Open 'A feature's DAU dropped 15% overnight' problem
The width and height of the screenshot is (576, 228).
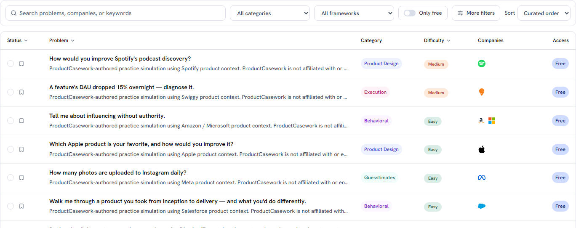(122, 87)
